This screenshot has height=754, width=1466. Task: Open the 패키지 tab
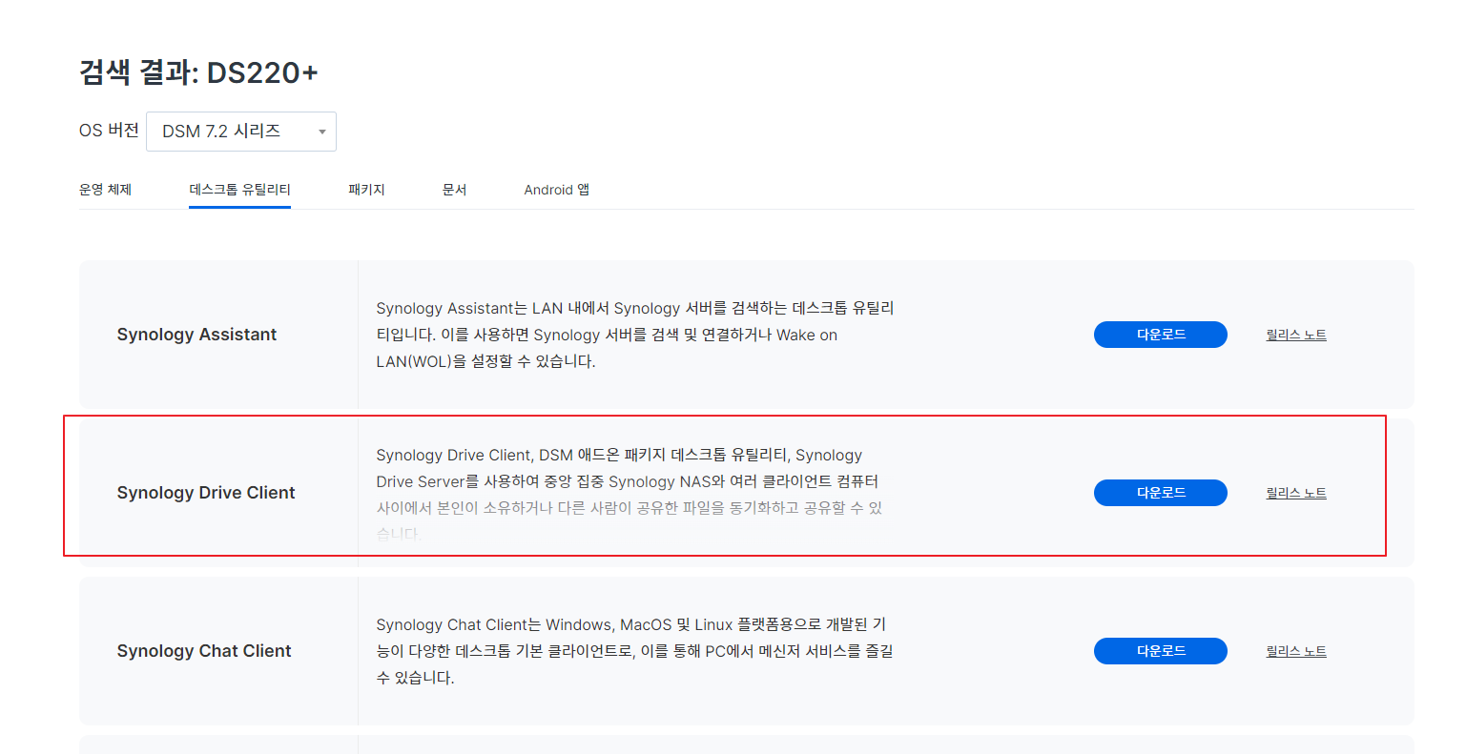click(366, 190)
